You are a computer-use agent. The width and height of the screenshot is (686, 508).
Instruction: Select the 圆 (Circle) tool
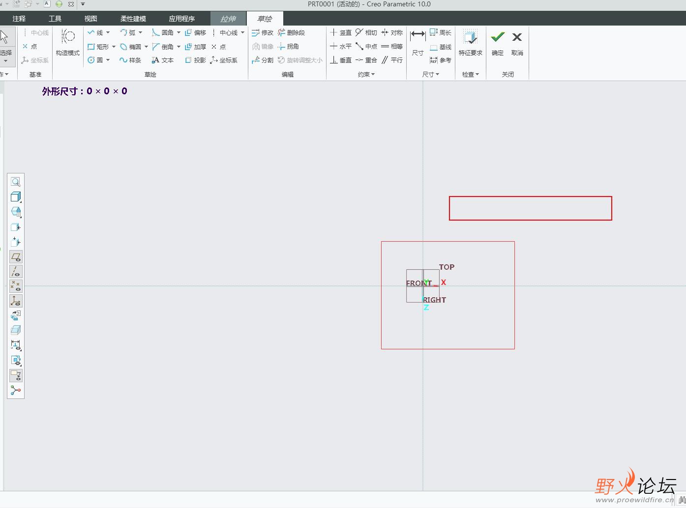point(95,60)
